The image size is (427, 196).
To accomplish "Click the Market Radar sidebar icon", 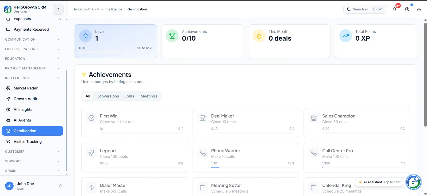I will pyautogui.click(x=8, y=88).
